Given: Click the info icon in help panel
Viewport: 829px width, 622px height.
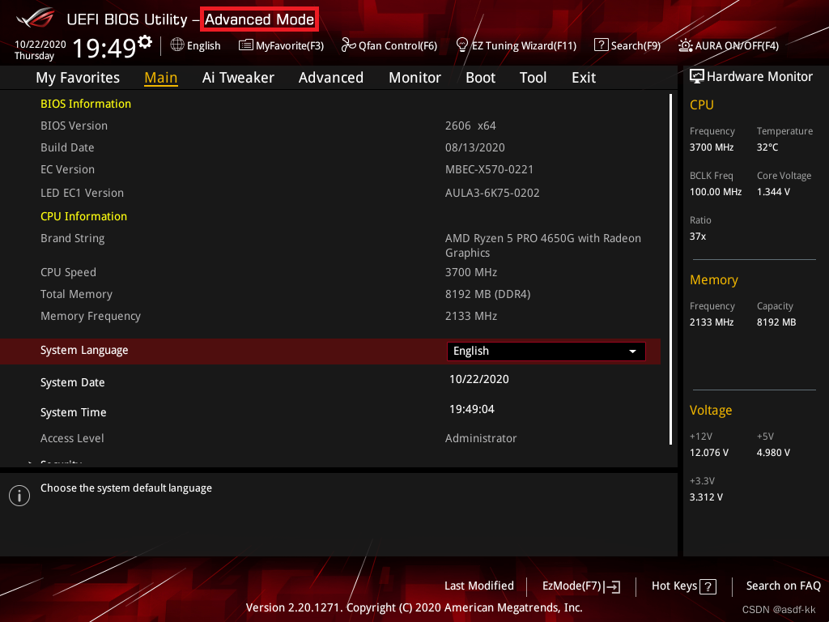Looking at the screenshot, I should (x=19, y=496).
